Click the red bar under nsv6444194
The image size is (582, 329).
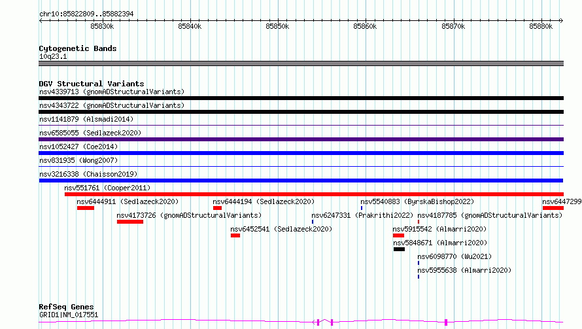pyautogui.click(x=218, y=208)
